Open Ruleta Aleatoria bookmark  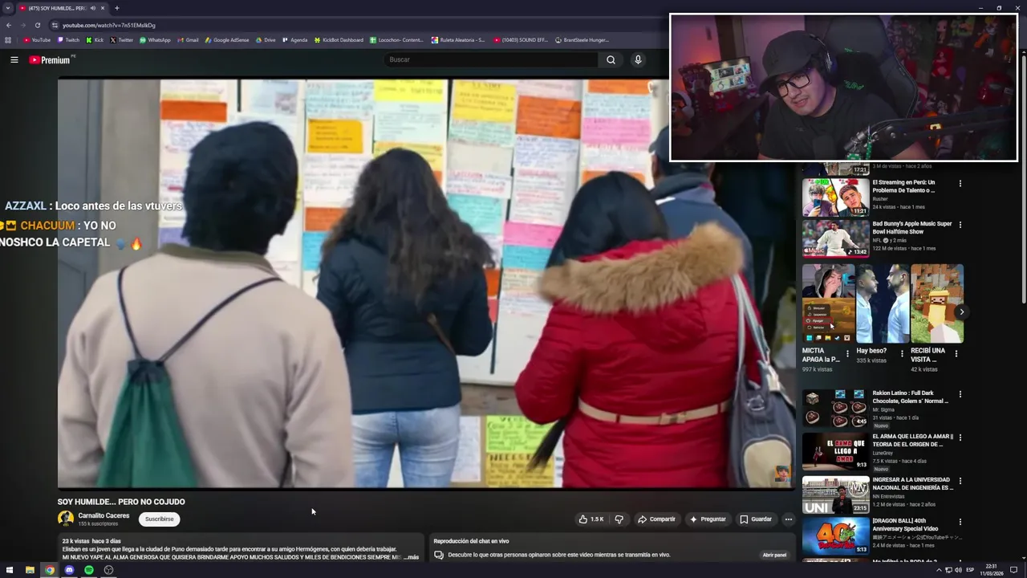(x=458, y=39)
